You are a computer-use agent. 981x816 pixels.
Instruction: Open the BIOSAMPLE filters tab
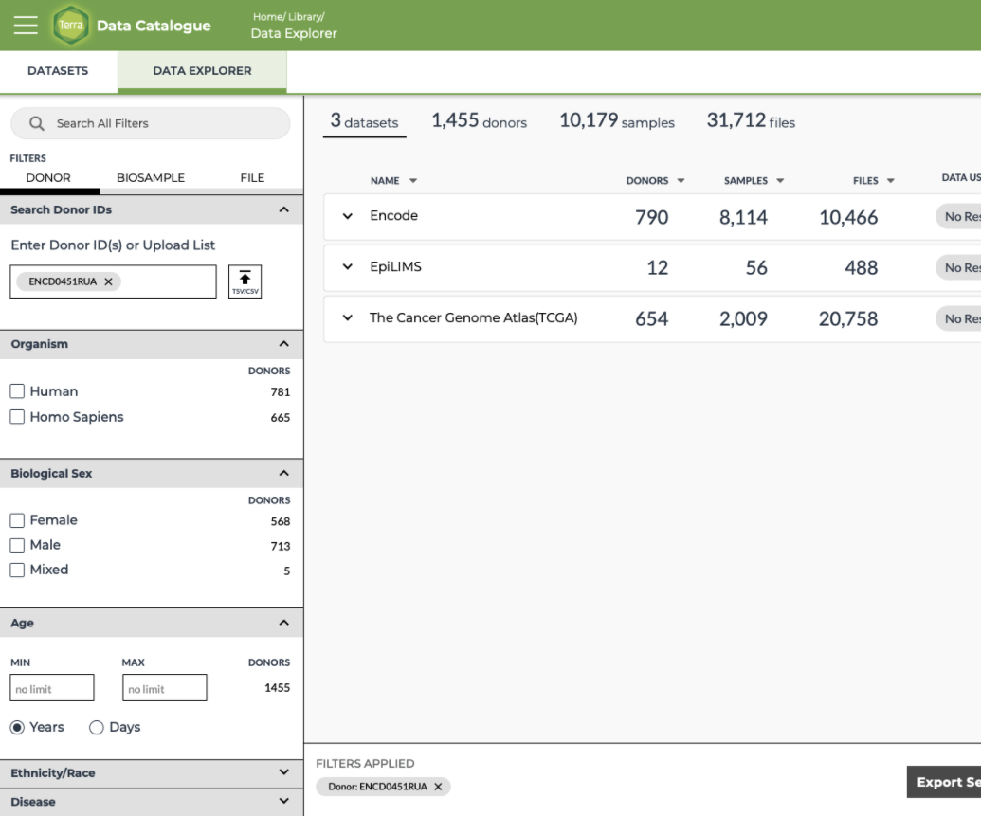pyautogui.click(x=151, y=178)
